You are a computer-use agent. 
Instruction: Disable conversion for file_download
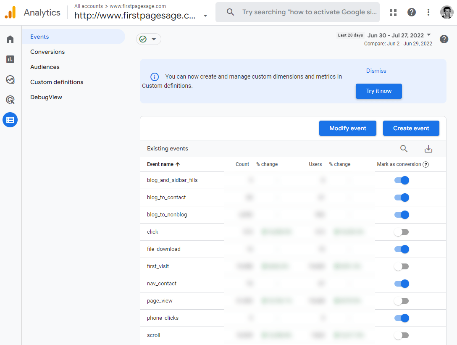[x=402, y=249]
